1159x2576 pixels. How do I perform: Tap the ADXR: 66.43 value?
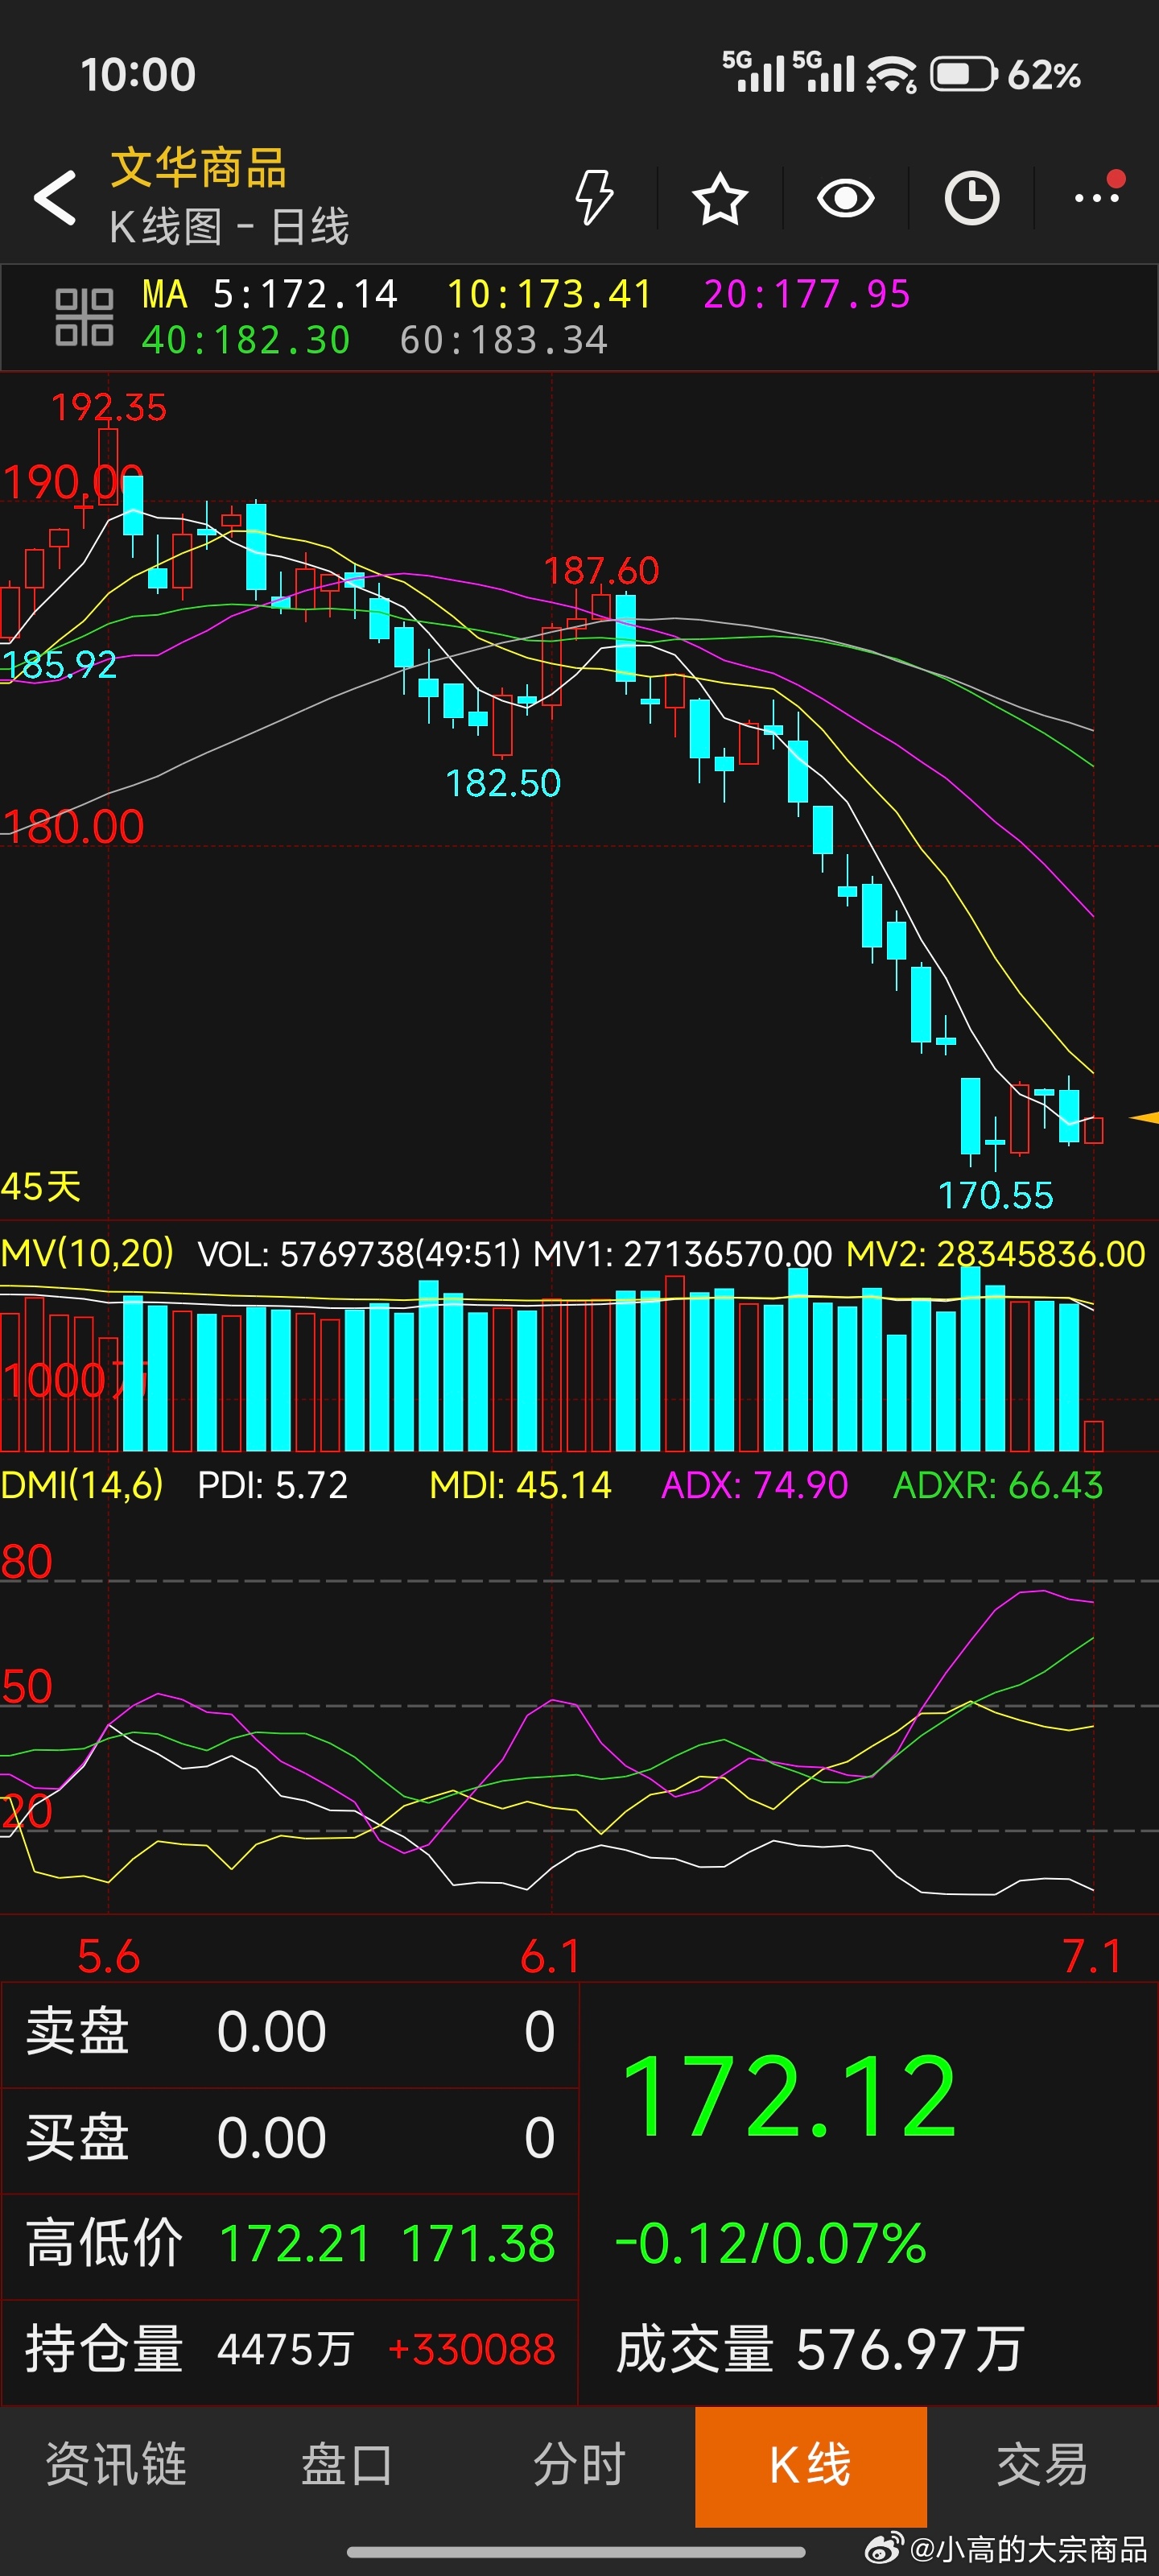[x=998, y=1485]
